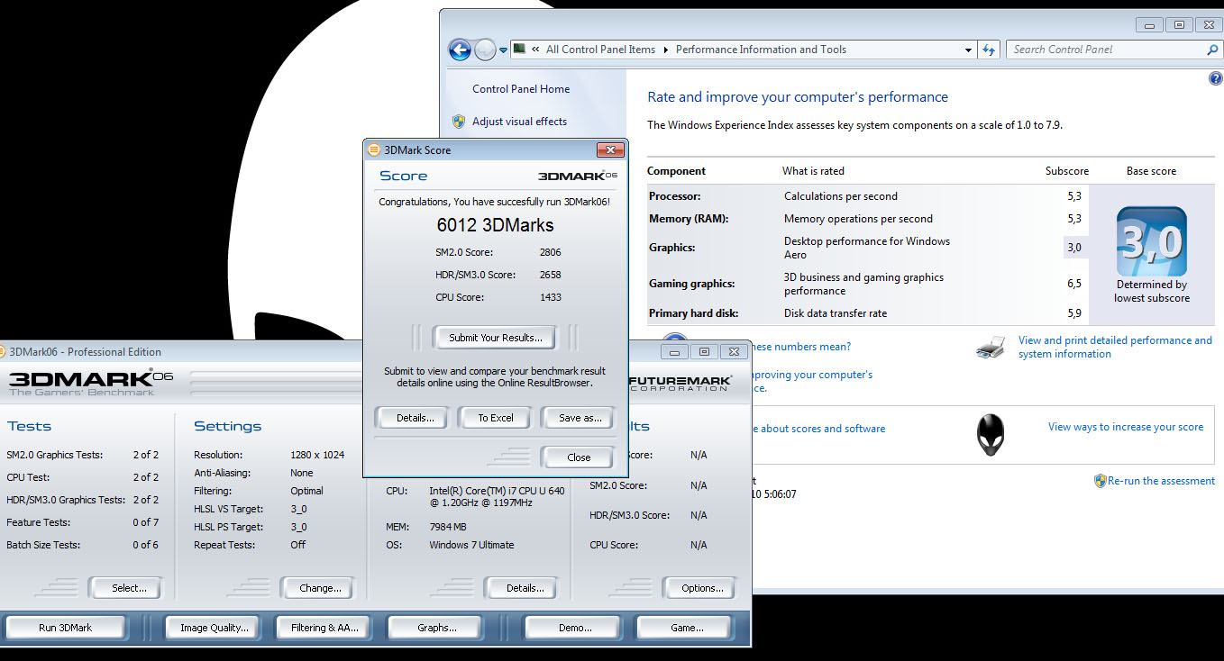
Task: Open Control Panel Home link
Action: [521, 89]
